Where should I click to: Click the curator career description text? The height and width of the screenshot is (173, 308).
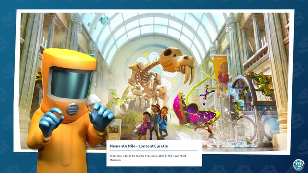point(148,158)
